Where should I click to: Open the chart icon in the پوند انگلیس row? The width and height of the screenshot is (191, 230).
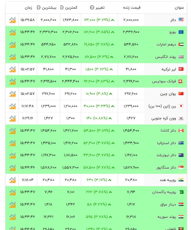click(12, 57)
